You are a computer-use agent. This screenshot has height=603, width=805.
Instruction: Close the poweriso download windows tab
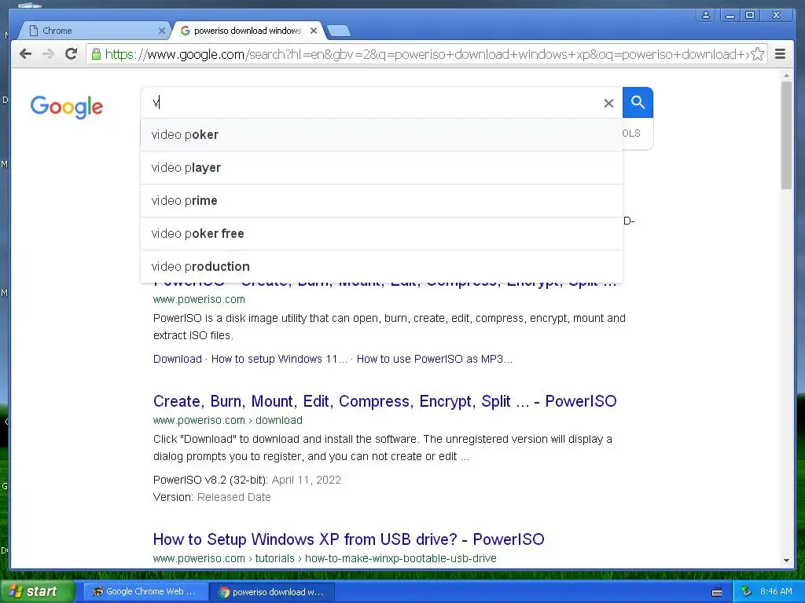point(313,31)
